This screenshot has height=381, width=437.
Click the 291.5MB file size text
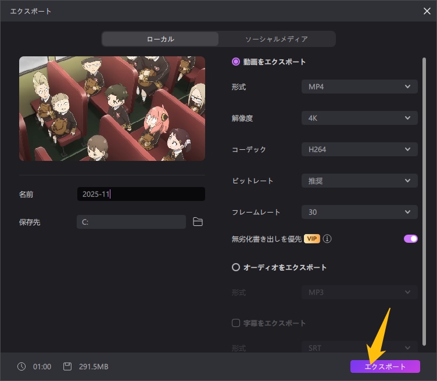point(94,366)
